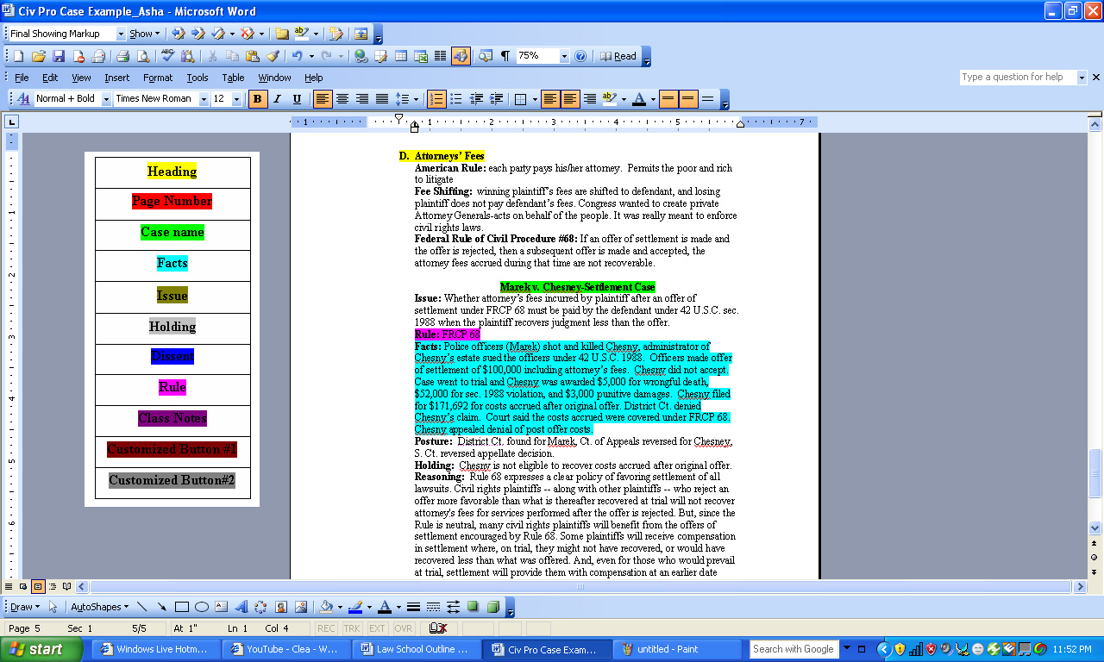
Task: Click the Format Painter brush icon
Action: point(273,56)
